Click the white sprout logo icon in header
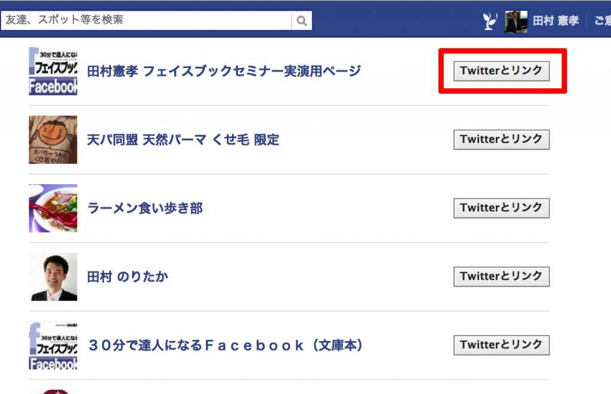This screenshot has height=394, width=611. [x=489, y=21]
